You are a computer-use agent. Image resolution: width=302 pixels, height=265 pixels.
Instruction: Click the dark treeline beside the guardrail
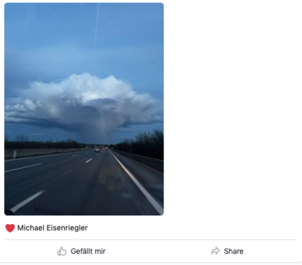[141, 144]
